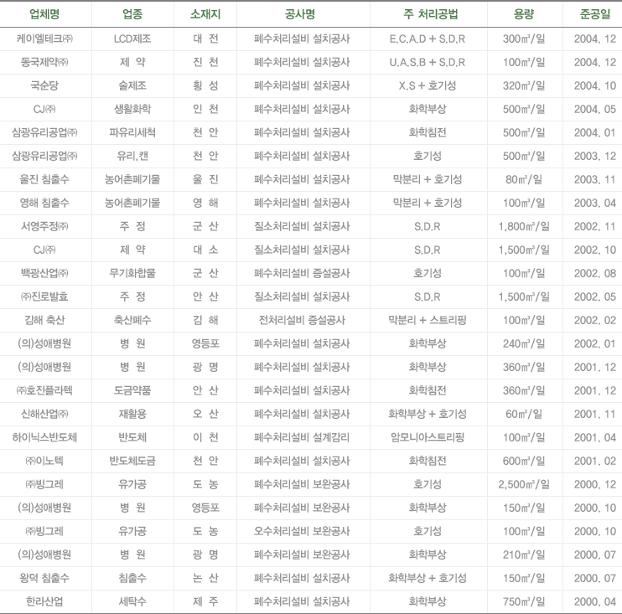Click the 생활화학 industry cell
Image resolution: width=622 pixels, height=614 pixels.
tap(132, 109)
